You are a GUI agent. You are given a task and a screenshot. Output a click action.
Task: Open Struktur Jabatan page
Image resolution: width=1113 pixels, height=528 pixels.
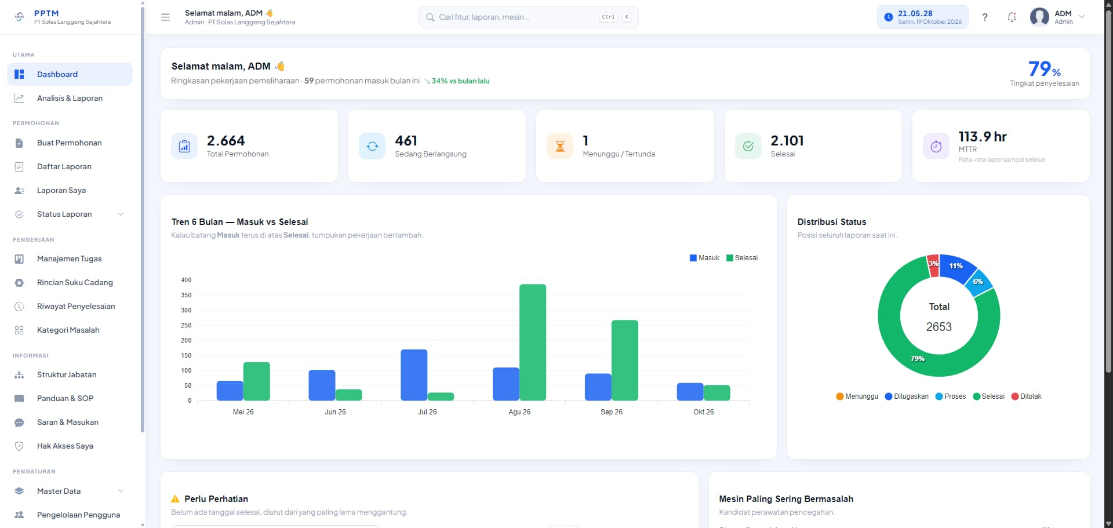click(70, 374)
